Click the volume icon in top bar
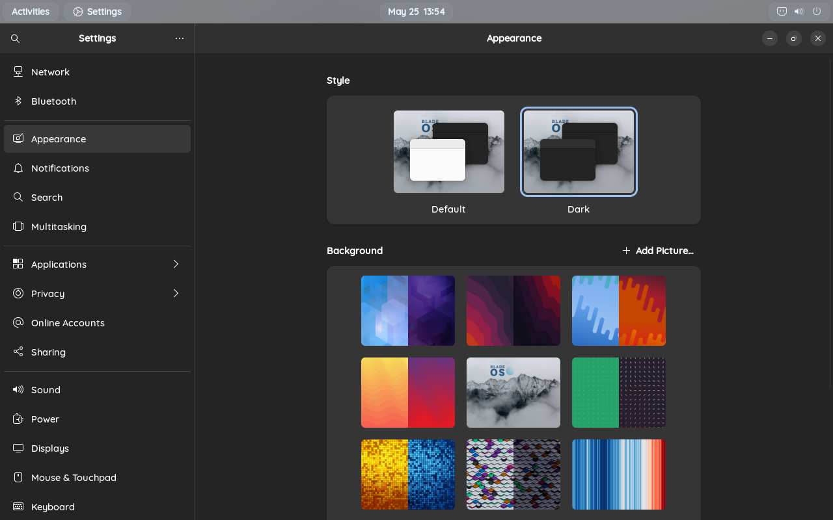 click(x=799, y=12)
